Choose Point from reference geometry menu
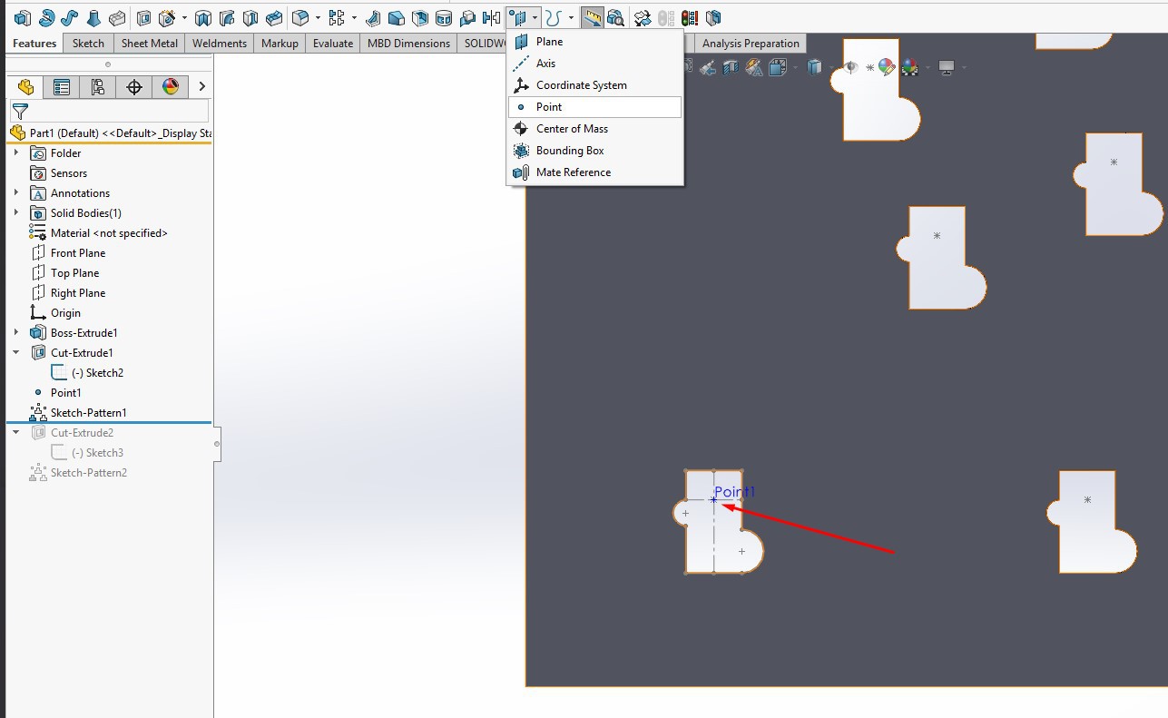The width and height of the screenshot is (1168, 718). pos(594,107)
